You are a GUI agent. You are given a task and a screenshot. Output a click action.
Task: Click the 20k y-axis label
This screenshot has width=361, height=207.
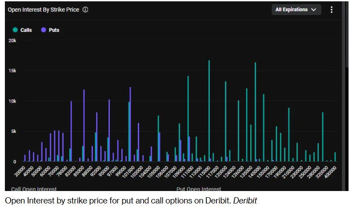pyautogui.click(x=12, y=40)
